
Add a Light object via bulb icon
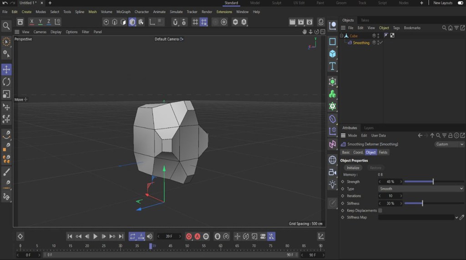click(333, 184)
